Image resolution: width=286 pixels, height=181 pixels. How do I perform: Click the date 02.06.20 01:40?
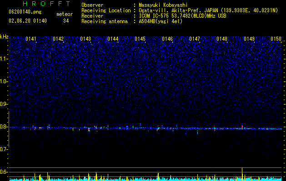tap(28, 21)
